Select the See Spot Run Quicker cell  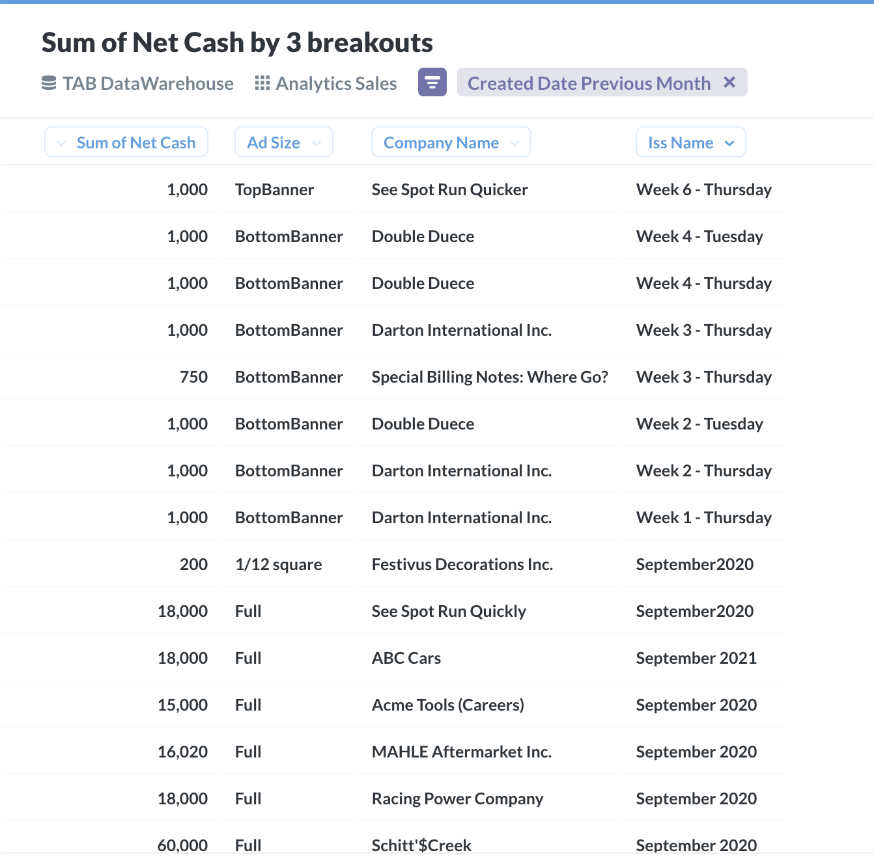pos(449,189)
